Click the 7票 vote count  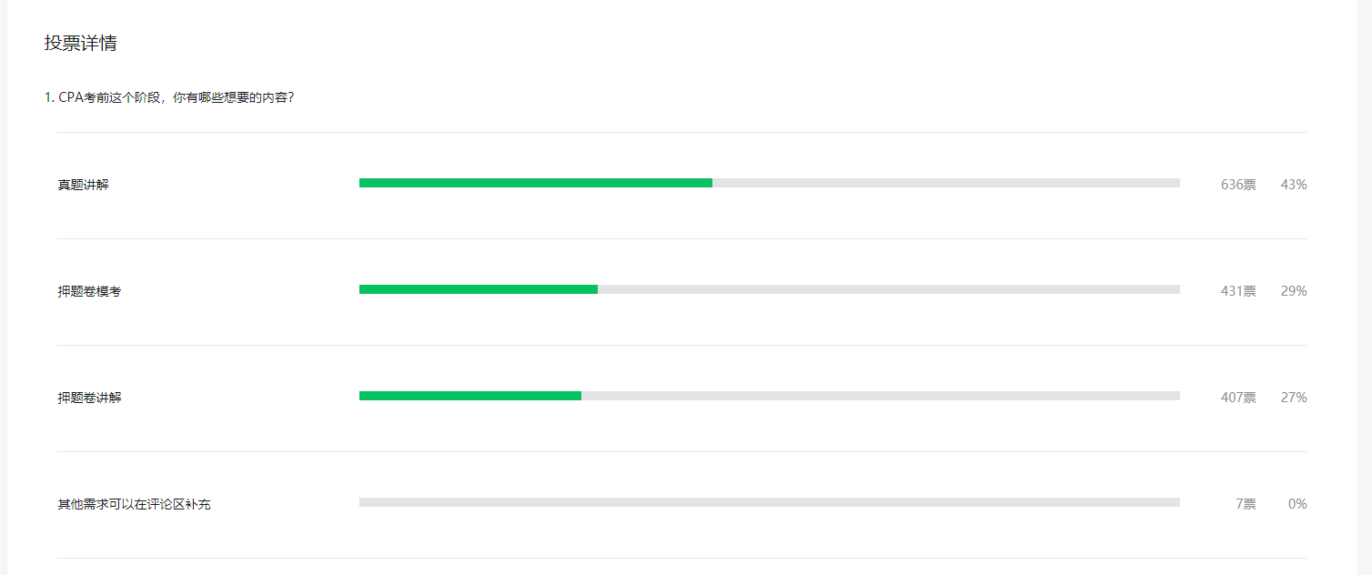(x=1246, y=504)
